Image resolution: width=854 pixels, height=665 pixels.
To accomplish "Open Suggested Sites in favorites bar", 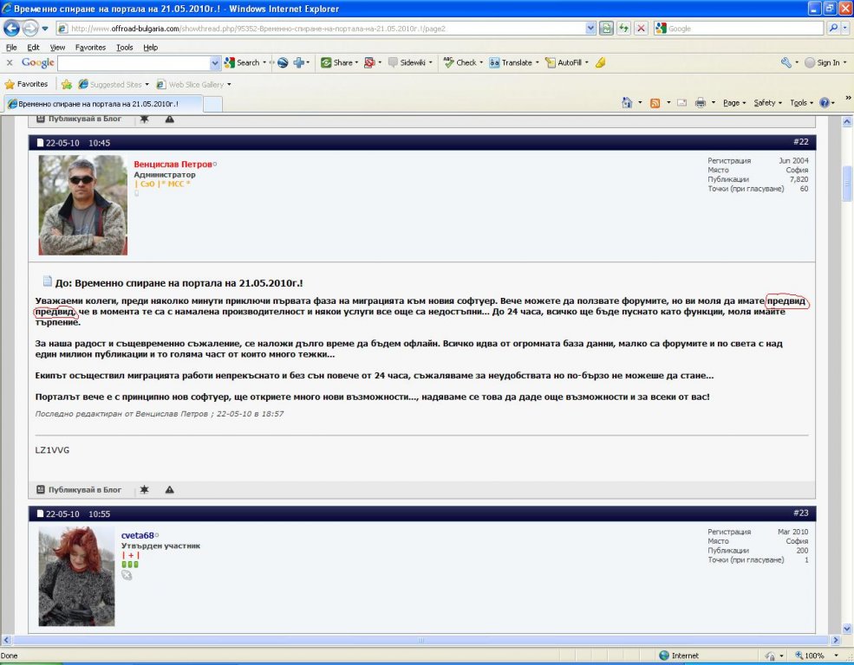I will (111, 84).
